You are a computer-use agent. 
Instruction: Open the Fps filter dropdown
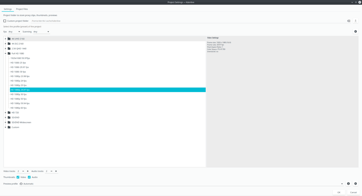(x=14, y=31)
